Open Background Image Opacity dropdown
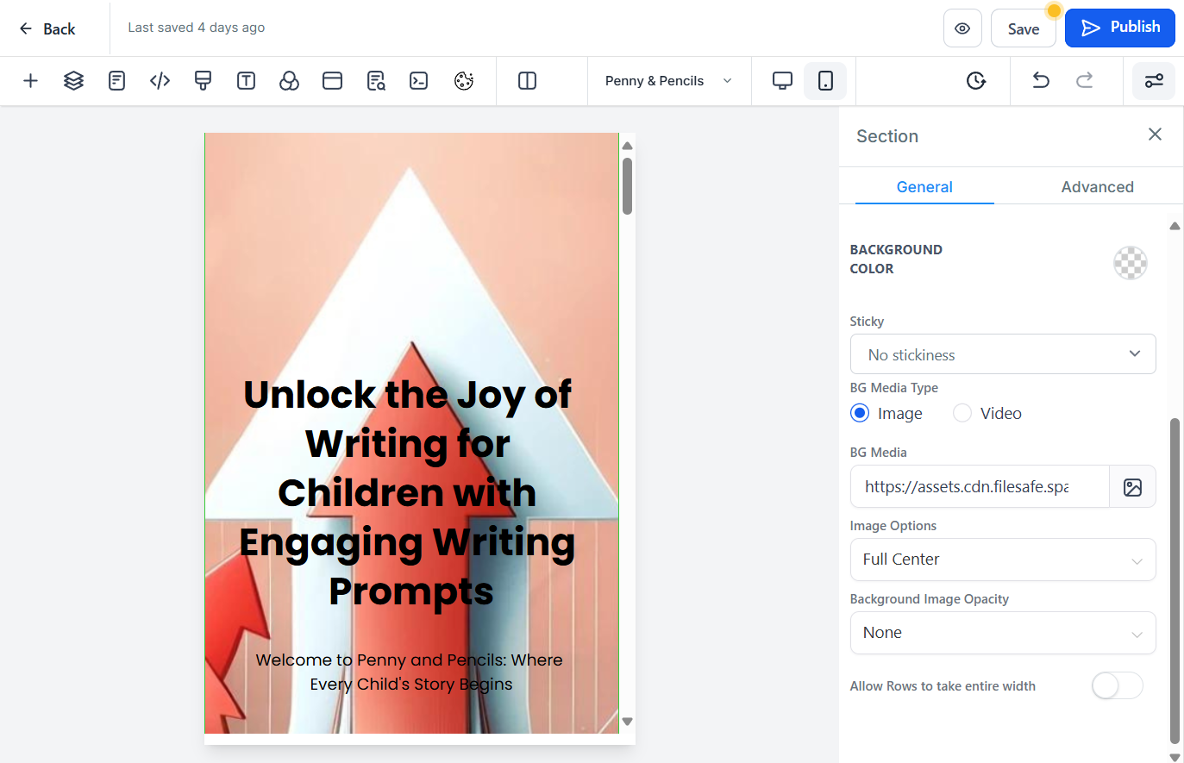 (1003, 633)
